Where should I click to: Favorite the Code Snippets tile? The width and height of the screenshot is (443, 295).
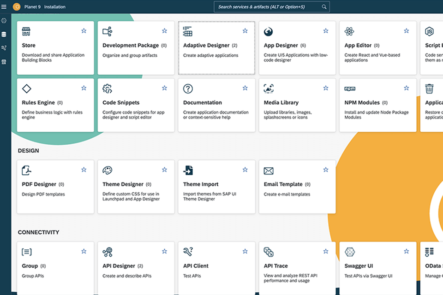click(164, 88)
